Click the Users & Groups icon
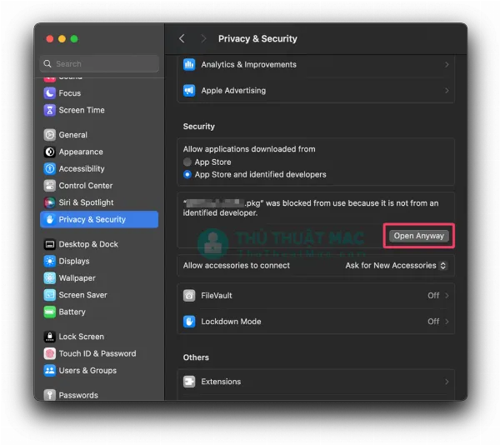 [x=49, y=370]
